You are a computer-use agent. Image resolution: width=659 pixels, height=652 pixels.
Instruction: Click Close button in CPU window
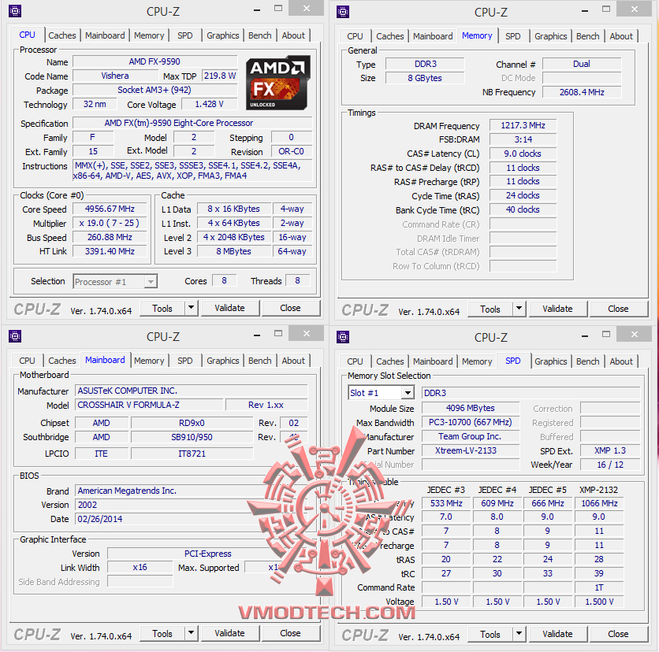pyautogui.click(x=290, y=308)
